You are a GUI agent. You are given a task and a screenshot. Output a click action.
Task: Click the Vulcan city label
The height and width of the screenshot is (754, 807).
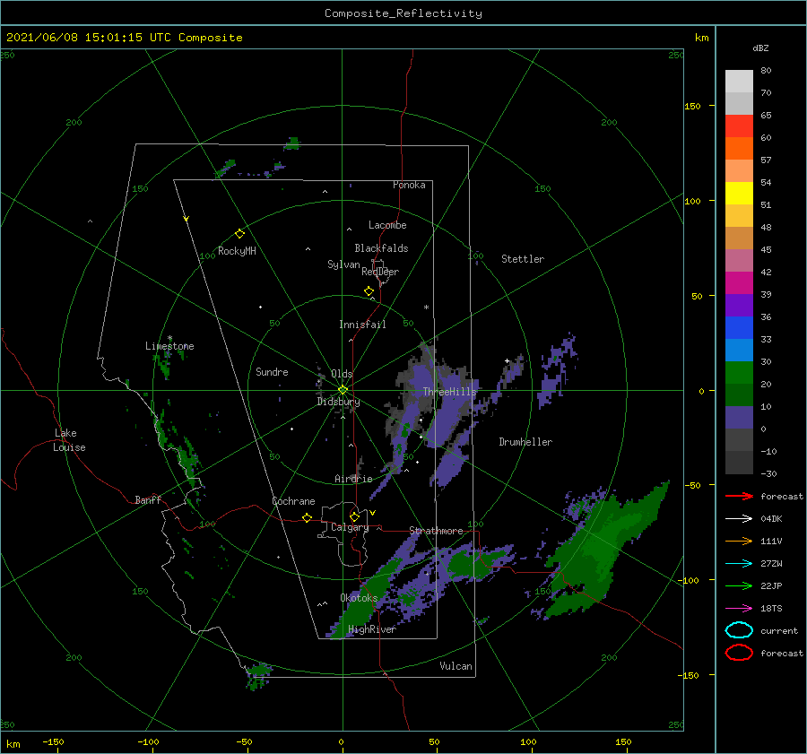456,666
